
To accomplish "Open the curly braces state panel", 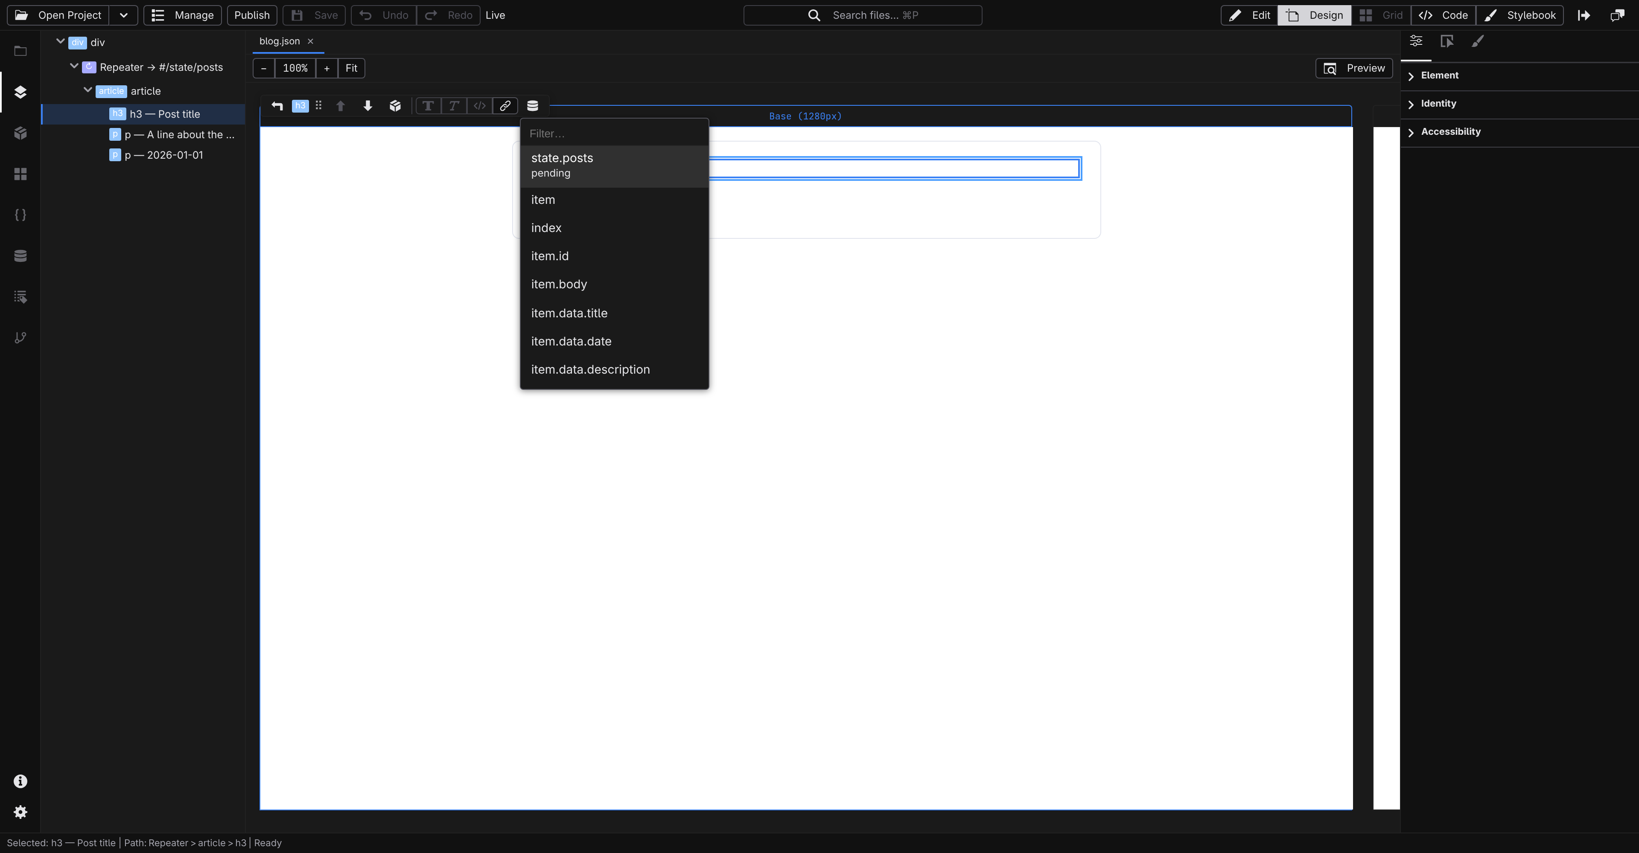I will coord(20,215).
